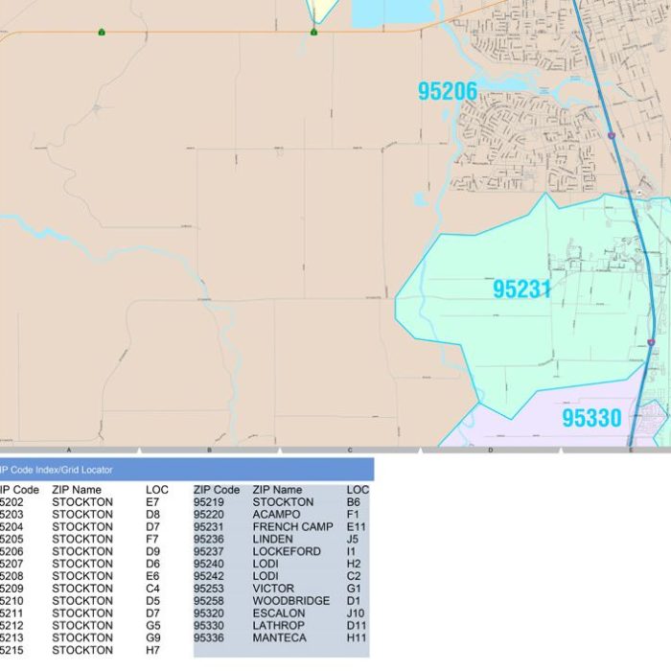
Task: Click the D5 location cell in 5210 row
Action: [x=152, y=601]
